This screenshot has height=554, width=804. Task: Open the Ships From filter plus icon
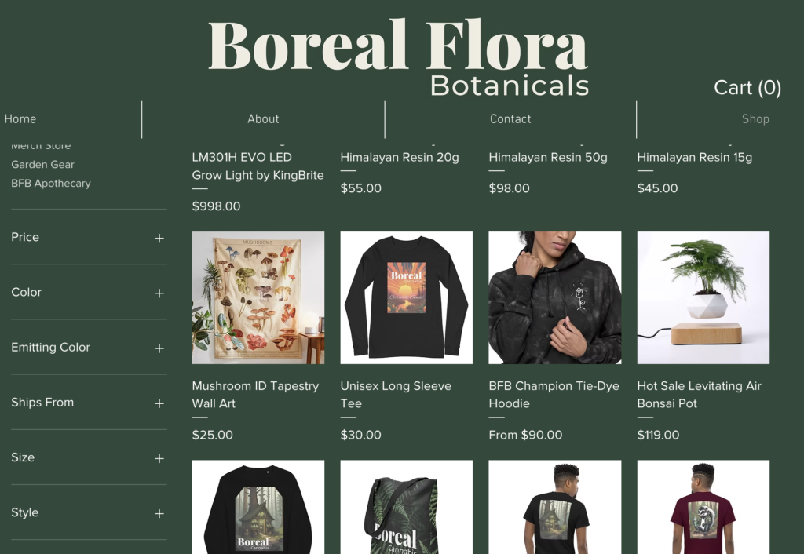point(159,403)
